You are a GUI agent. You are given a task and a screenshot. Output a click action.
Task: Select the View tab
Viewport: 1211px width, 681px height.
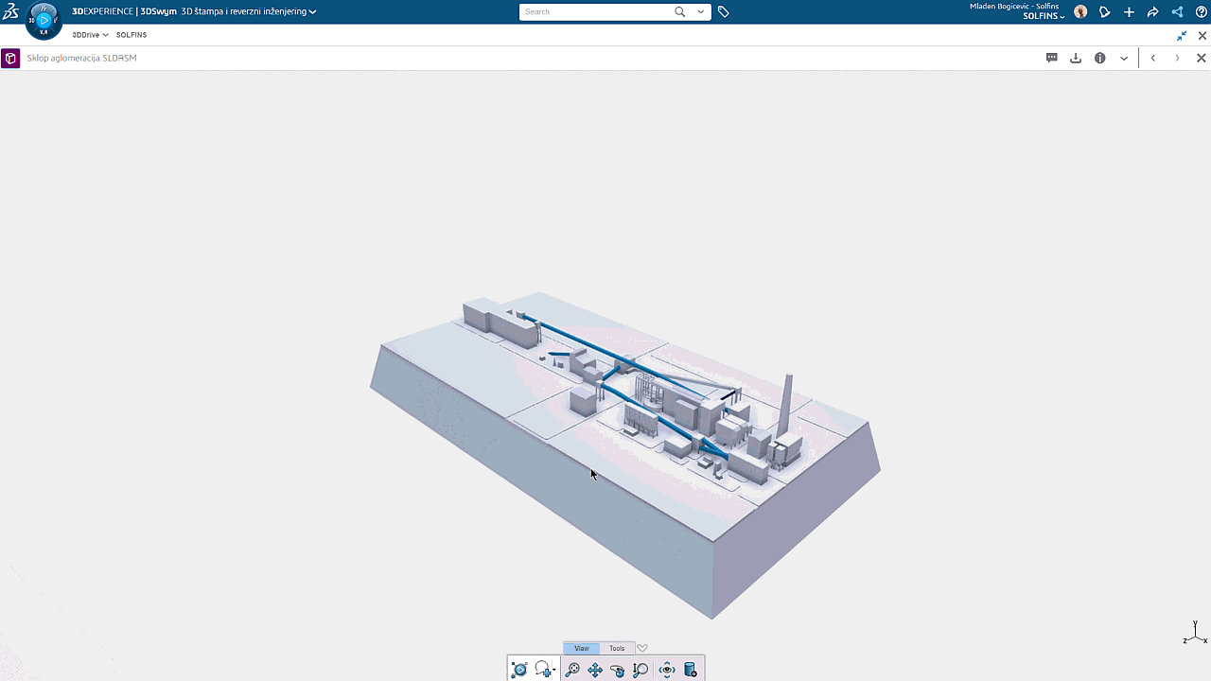pyautogui.click(x=581, y=648)
